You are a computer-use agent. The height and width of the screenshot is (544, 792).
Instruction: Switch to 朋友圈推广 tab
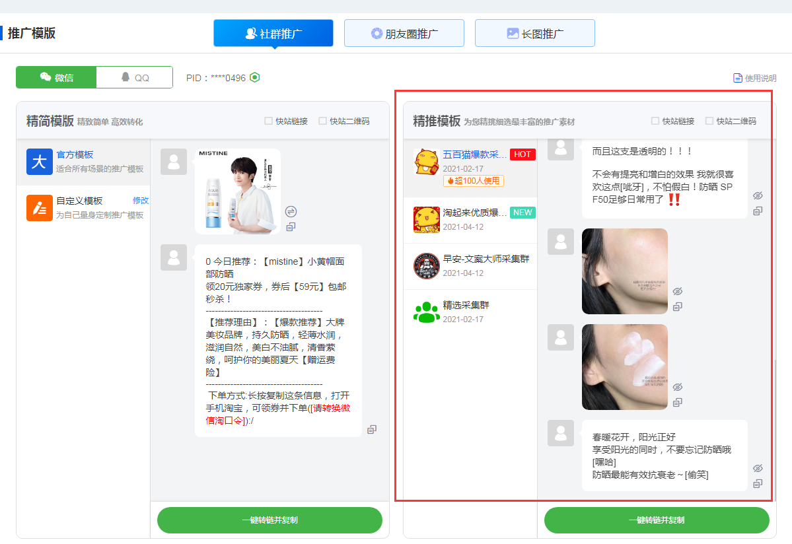coord(404,33)
